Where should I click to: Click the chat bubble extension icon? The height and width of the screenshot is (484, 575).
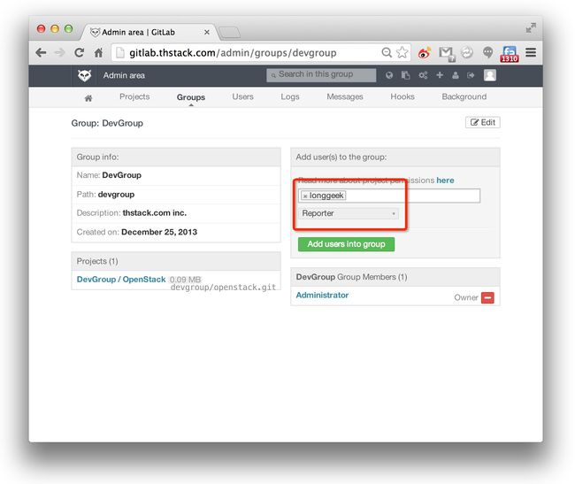pos(487,52)
